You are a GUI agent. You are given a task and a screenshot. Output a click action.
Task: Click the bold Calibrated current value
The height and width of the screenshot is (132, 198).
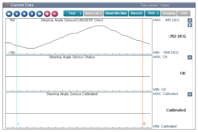point(176,110)
